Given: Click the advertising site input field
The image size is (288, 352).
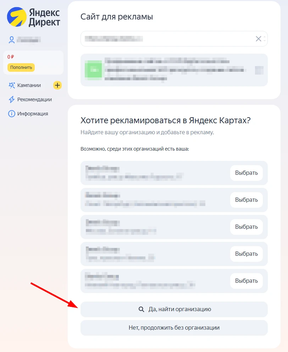Looking at the screenshot, I should [167, 39].
